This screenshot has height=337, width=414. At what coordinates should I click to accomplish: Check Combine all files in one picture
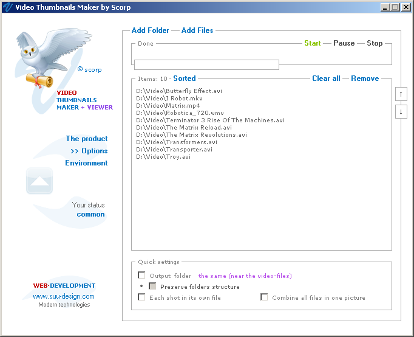click(x=264, y=297)
